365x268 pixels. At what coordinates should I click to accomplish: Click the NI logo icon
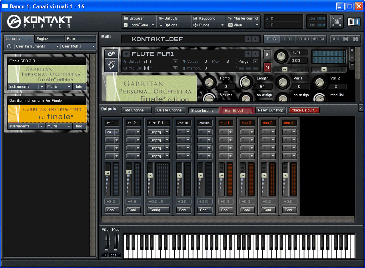(x=353, y=22)
